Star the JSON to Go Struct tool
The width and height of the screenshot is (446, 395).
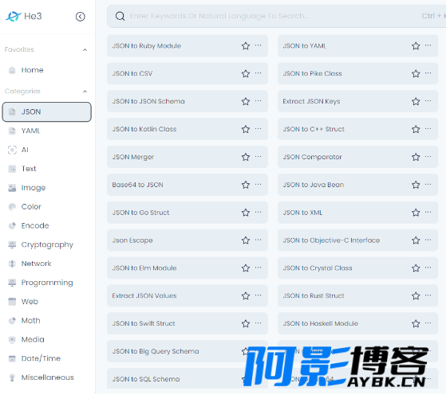click(x=246, y=213)
